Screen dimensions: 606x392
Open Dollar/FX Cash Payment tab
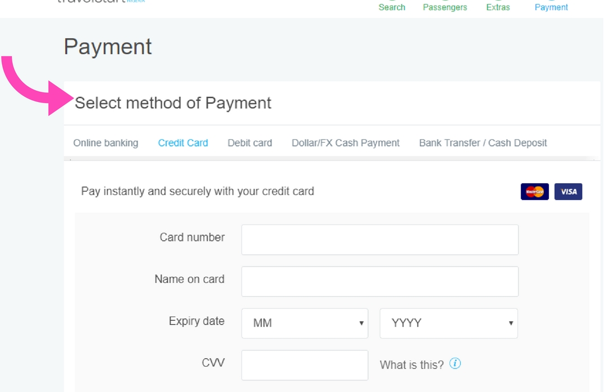pyautogui.click(x=346, y=143)
